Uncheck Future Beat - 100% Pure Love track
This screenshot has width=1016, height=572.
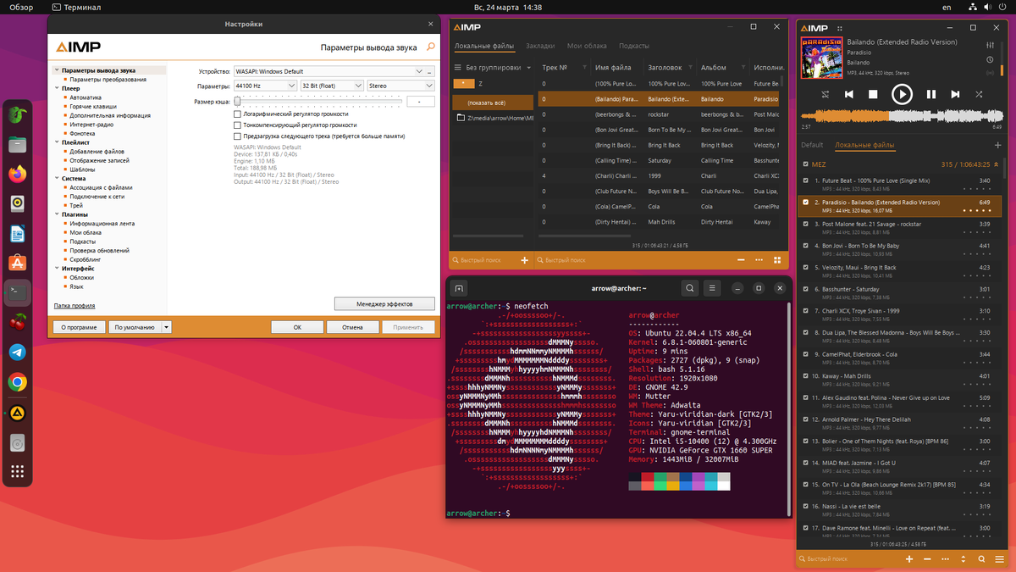pos(805,180)
